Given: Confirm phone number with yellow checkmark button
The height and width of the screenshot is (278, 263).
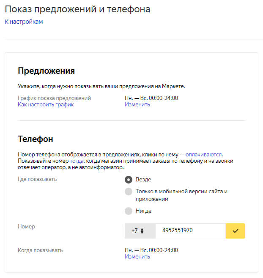Looking at the screenshot, I should (236, 231).
